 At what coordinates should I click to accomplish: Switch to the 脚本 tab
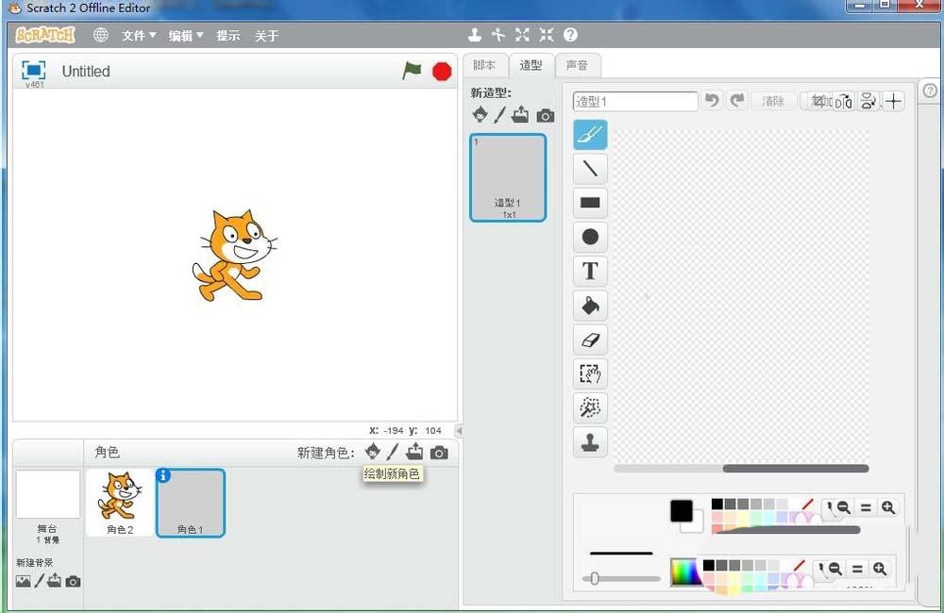pos(484,65)
